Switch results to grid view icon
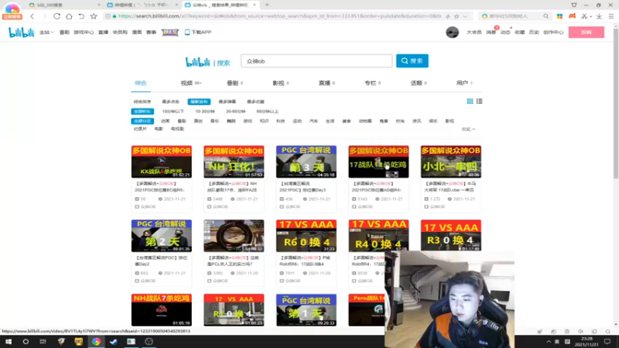 (470, 101)
